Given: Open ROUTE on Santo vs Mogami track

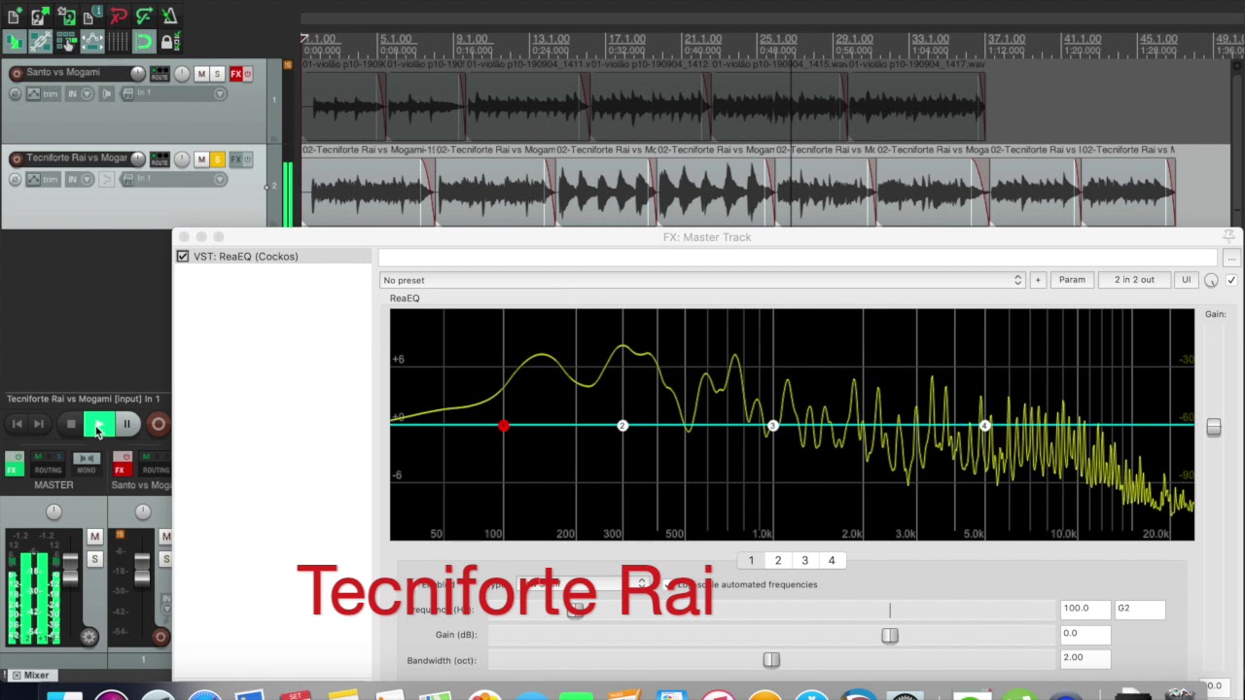Looking at the screenshot, I should click(159, 74).
